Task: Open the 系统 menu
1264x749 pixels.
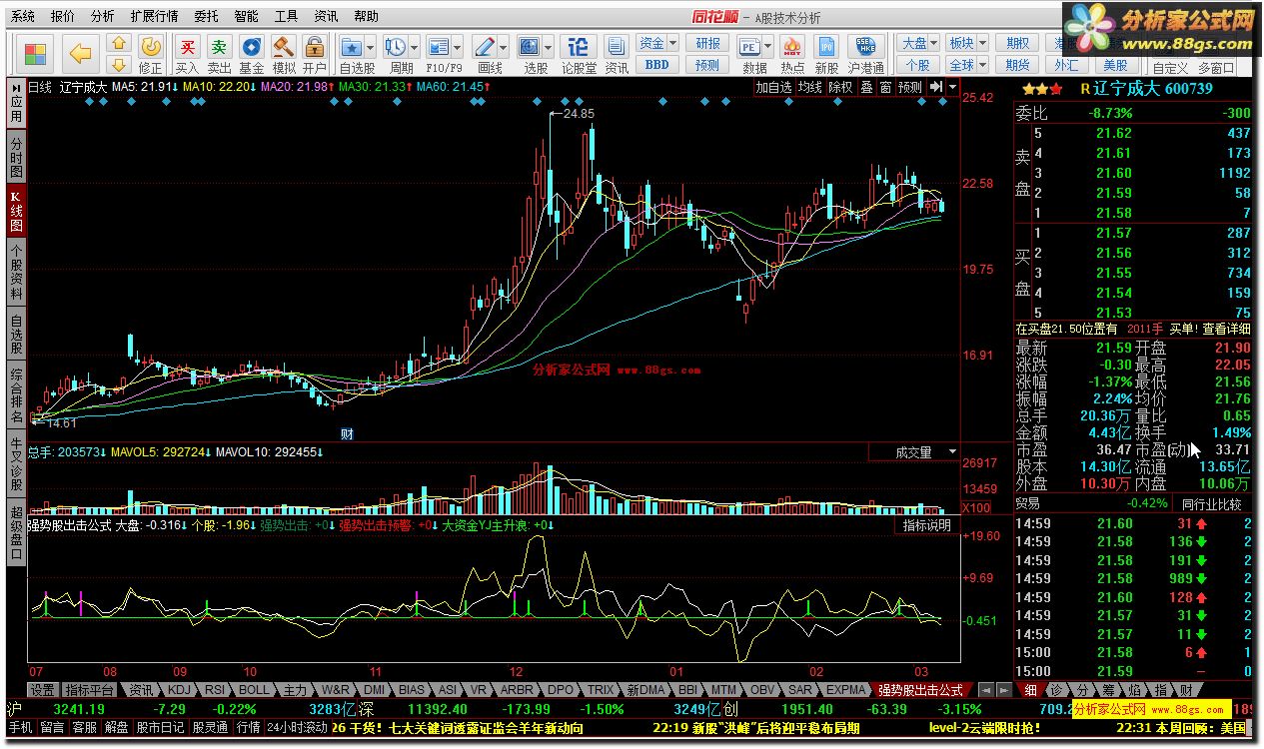Action: (23, 16)
